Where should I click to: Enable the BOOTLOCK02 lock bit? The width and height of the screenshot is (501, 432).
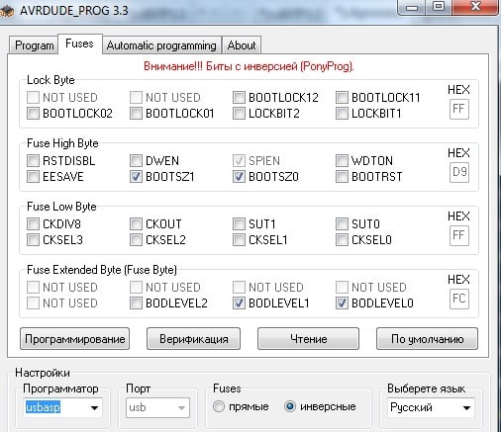click(x=33, y=114)
